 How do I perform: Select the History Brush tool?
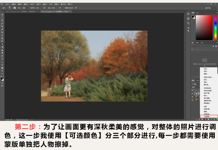tap(2, 41)
